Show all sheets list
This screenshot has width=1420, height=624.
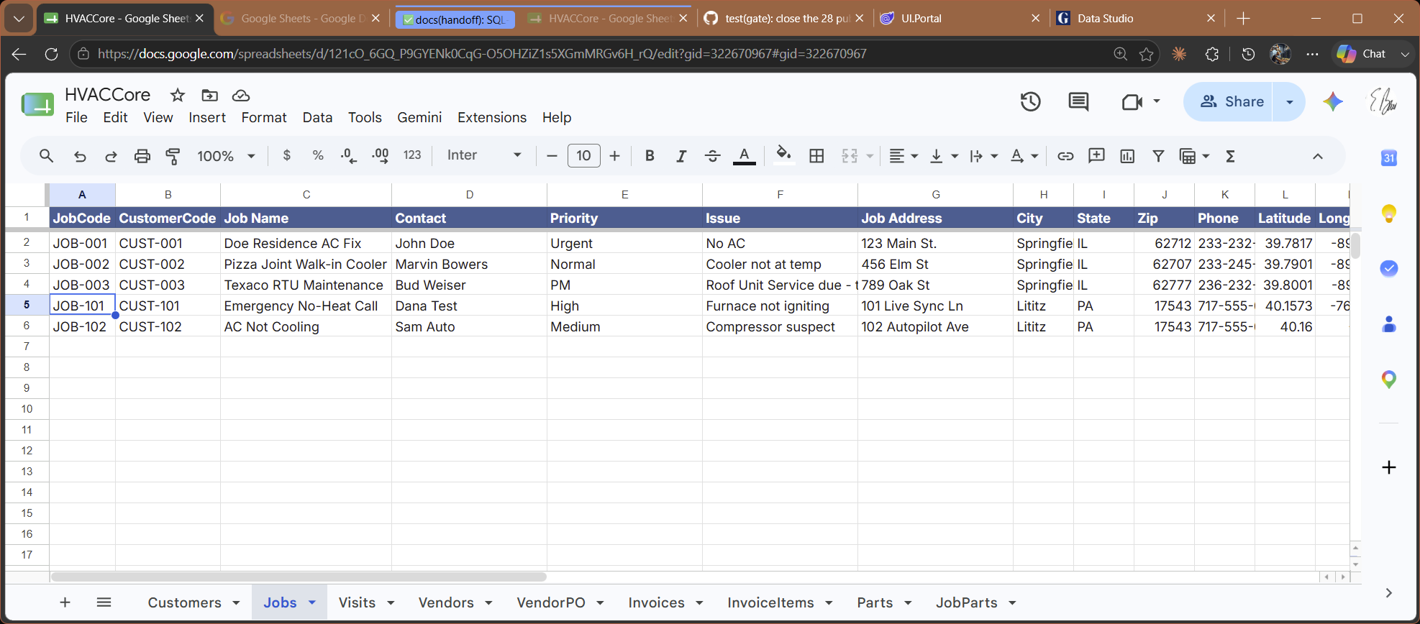coord(104,602)
